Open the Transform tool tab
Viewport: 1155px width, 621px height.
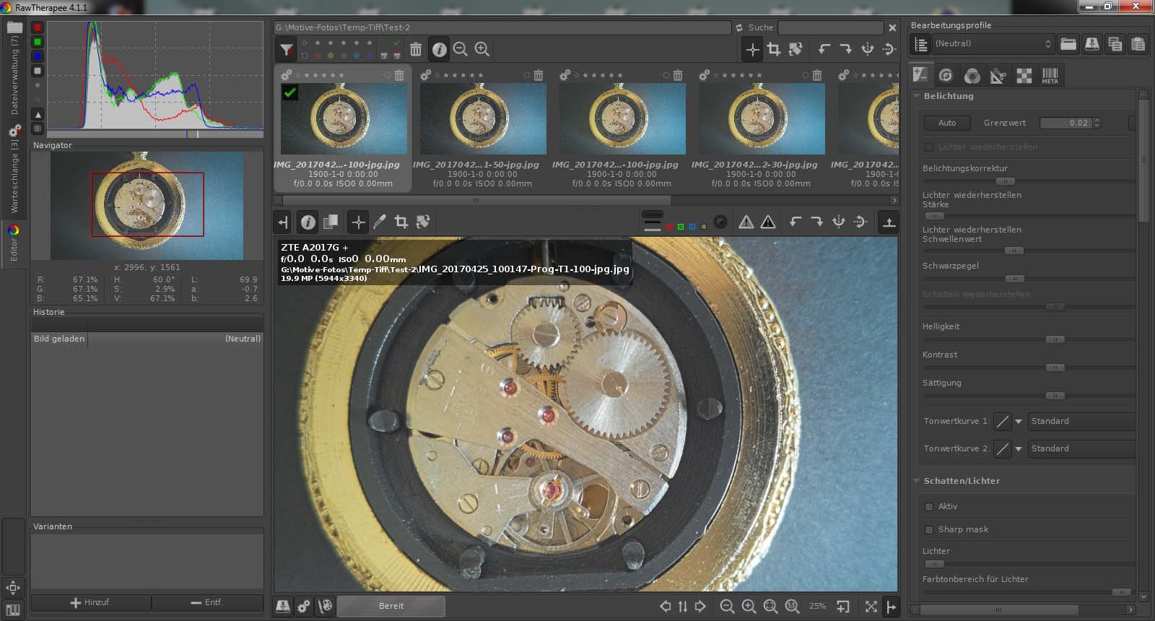pyautogui.click(x=998, y=75)
